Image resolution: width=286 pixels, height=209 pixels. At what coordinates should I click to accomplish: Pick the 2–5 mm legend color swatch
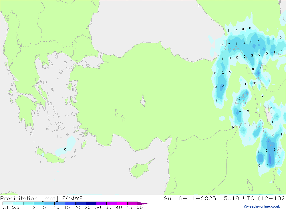click(39, 203)
